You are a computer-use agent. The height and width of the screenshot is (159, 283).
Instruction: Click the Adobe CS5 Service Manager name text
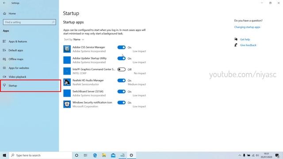point(88,47)
